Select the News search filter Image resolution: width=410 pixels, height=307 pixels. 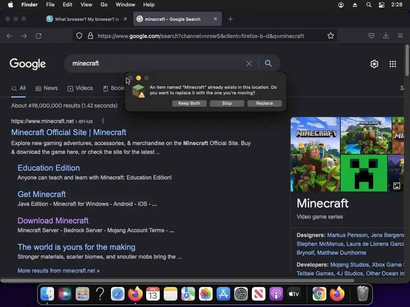pos(46,88)
